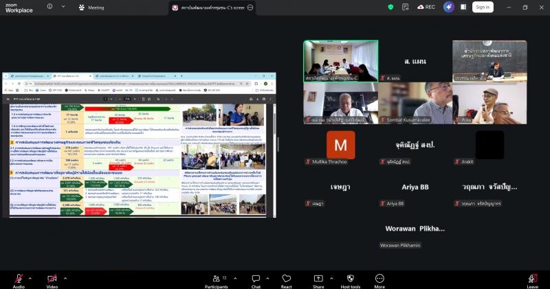Click PDF zoom in plus button
550x289 pixels.
pos(135,99)
